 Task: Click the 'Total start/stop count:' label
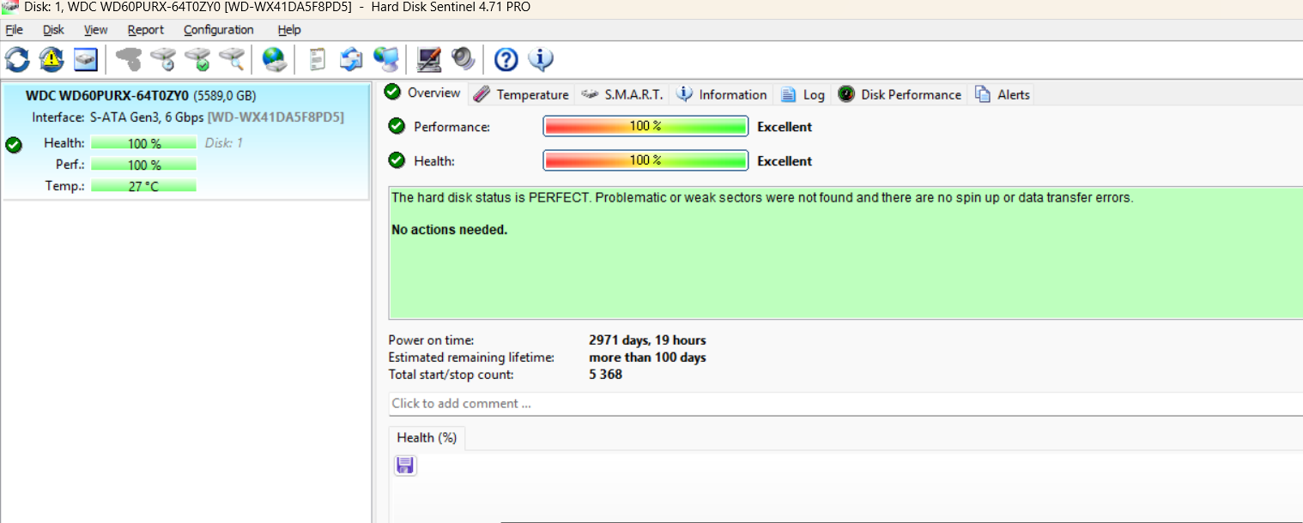451,375
